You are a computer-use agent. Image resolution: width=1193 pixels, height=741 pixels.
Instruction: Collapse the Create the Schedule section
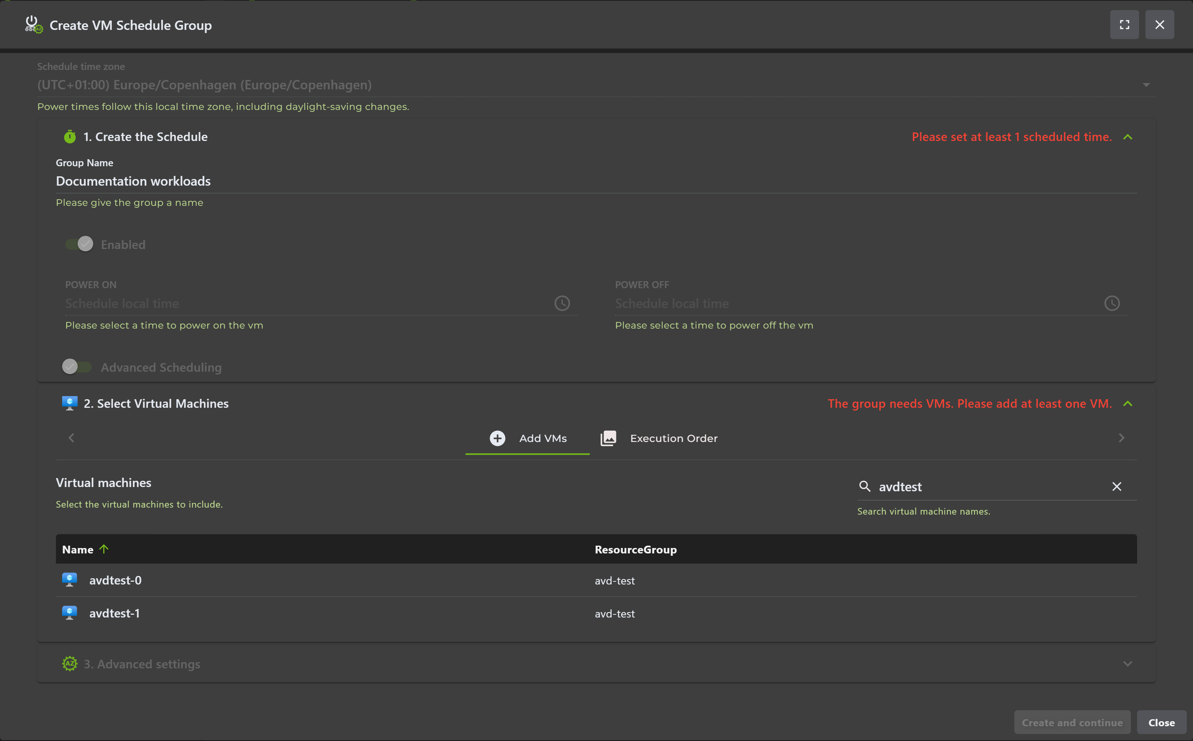(x=1127, y=137)
